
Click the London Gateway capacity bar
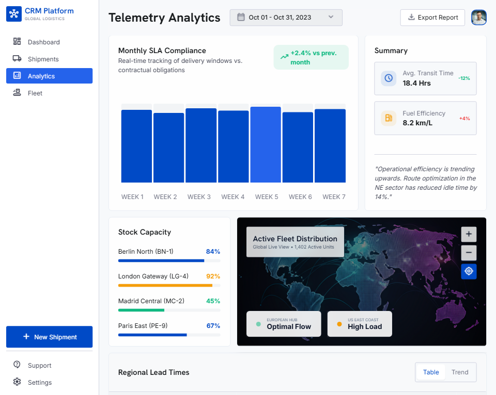(x=169, y=286)
